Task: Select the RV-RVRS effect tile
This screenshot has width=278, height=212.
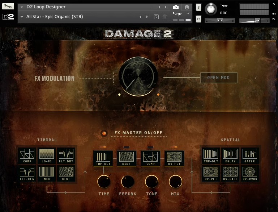Action: click(x=250, y=174)
